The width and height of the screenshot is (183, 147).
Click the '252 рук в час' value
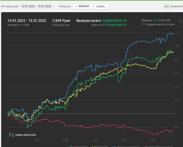pos(61,25)
